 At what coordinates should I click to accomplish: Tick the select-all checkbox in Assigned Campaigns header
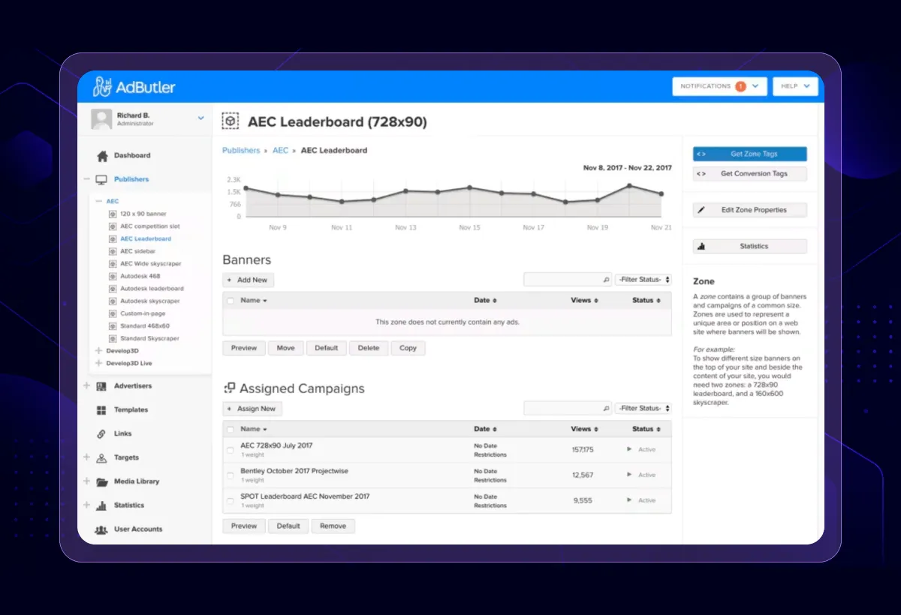click(x=231, y=430)
